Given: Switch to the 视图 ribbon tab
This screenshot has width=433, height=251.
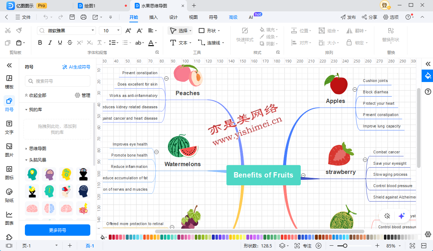Looking at the screenshot, I should coord(193,17).
